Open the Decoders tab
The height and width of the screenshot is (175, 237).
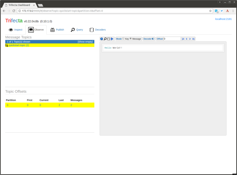97,30
